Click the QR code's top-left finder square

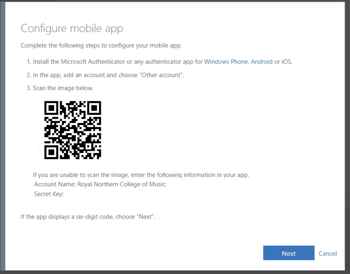pos(51,108)
